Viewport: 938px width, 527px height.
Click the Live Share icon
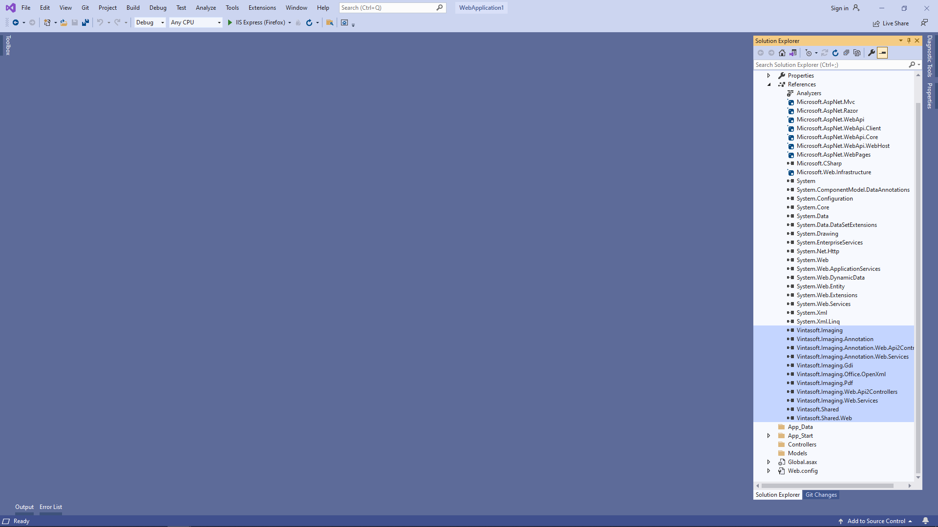(876, 23)
